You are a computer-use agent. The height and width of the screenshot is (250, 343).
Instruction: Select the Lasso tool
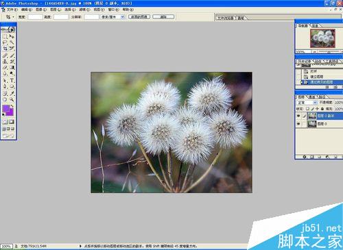pyautogui.click(x=5, y=42)
